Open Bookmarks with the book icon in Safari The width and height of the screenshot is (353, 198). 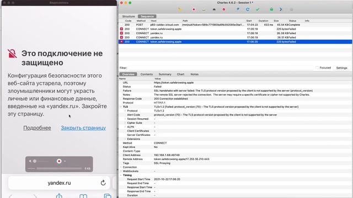(83, 196)
